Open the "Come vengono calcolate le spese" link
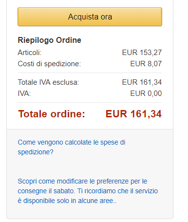The width and height of the screenshot is (188, 222). click(72, 147)
